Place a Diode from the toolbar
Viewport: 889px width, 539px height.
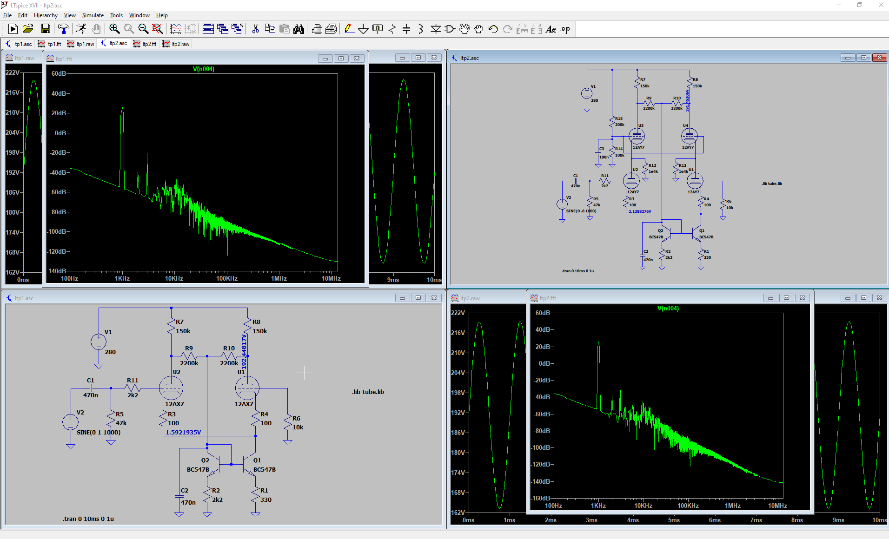pyautogui.click(x=436, y=29)
